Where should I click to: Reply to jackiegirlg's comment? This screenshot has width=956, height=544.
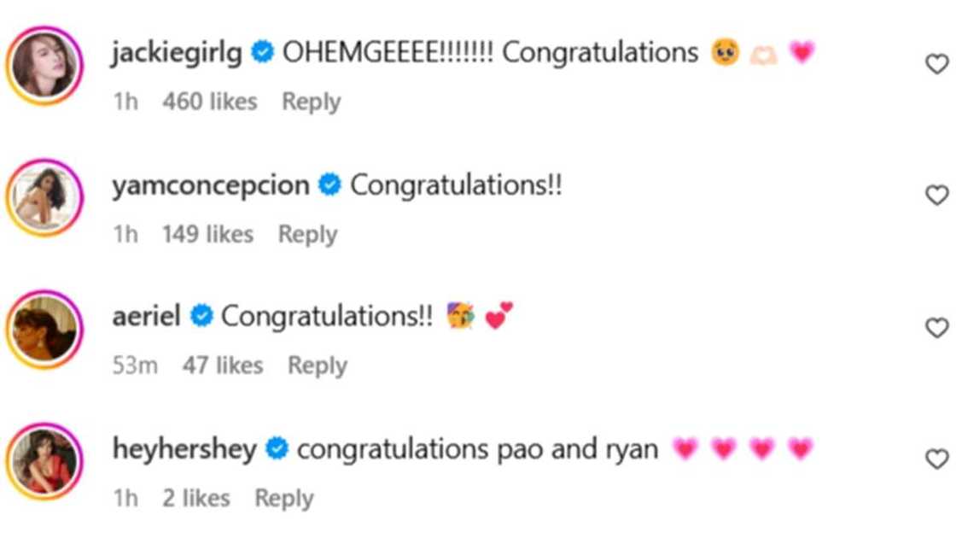point(311,102)
